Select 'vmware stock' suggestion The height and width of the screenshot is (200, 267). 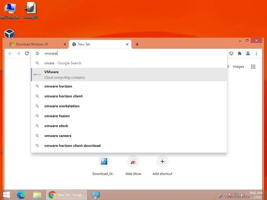[129, 126]
